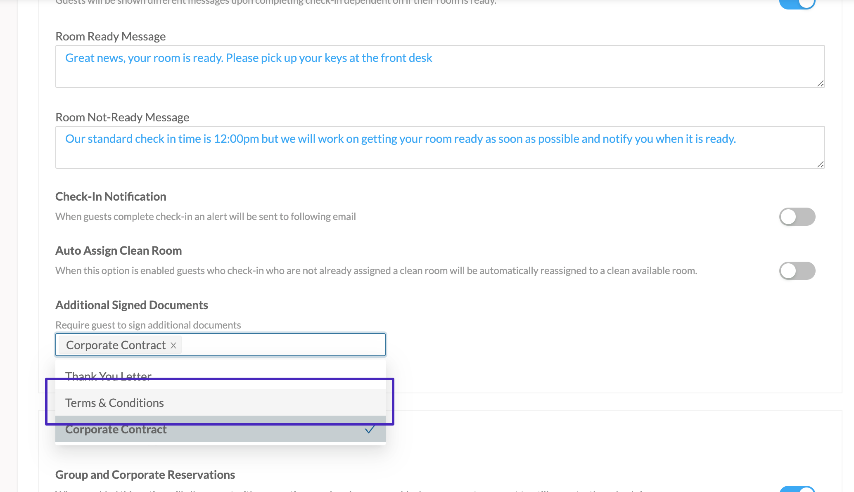The image size is (854, 492).
Task: Click the Additional Signed Documents heading
Action: pyautogui.click(x=131, y=305)
